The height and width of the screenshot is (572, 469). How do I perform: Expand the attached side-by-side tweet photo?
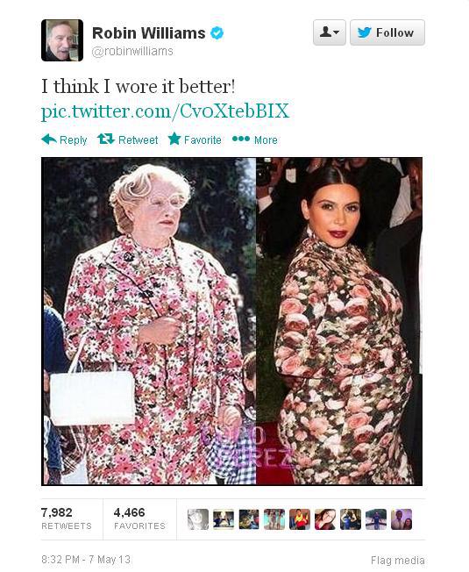pos(231,321)
